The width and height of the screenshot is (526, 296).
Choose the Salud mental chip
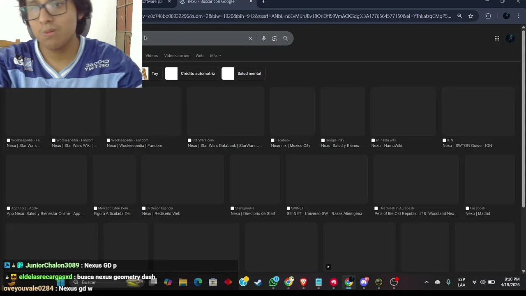tap(243, 74)
